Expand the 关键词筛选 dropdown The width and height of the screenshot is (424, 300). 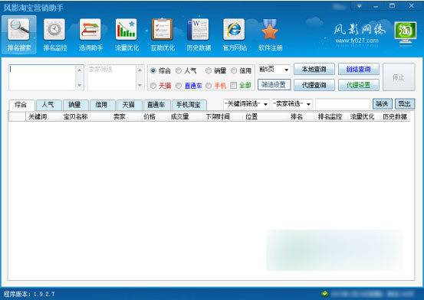pyautogui.click(x=246, y=104)
